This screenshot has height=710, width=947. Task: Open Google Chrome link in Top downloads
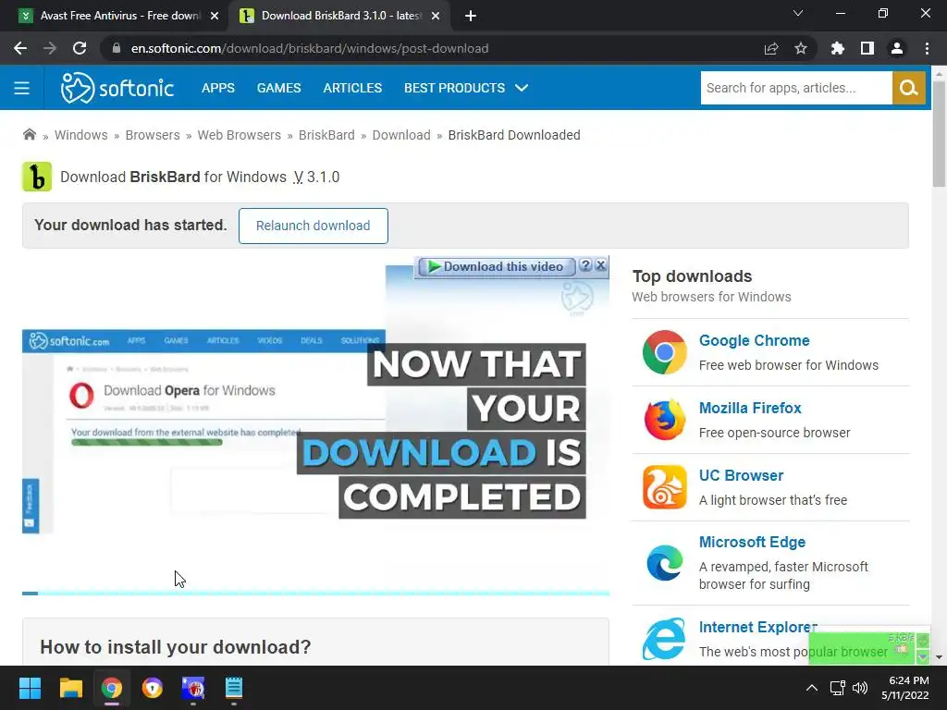pos(754,340)
